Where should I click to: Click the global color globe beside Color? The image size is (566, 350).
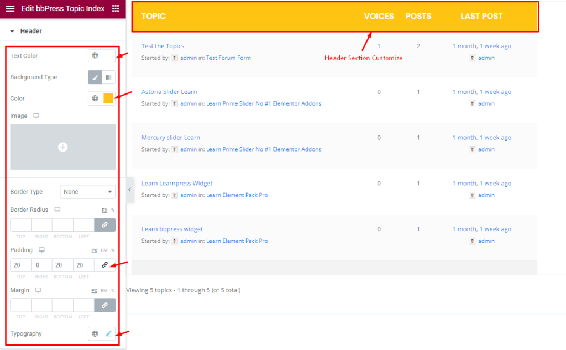pos(95,98)
